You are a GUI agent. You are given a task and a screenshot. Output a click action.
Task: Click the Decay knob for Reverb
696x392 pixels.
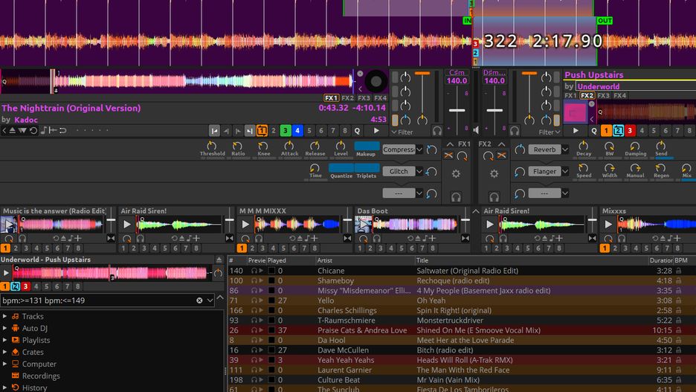(x=583, y=146)
